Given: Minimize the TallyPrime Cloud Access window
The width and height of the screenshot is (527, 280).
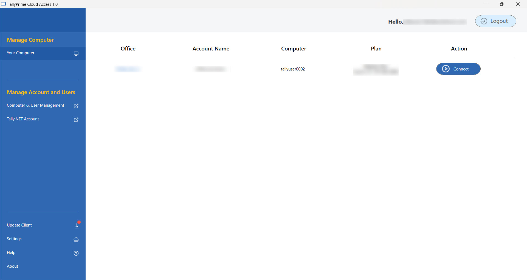Looking at the screenshot, I should point(486,4).
